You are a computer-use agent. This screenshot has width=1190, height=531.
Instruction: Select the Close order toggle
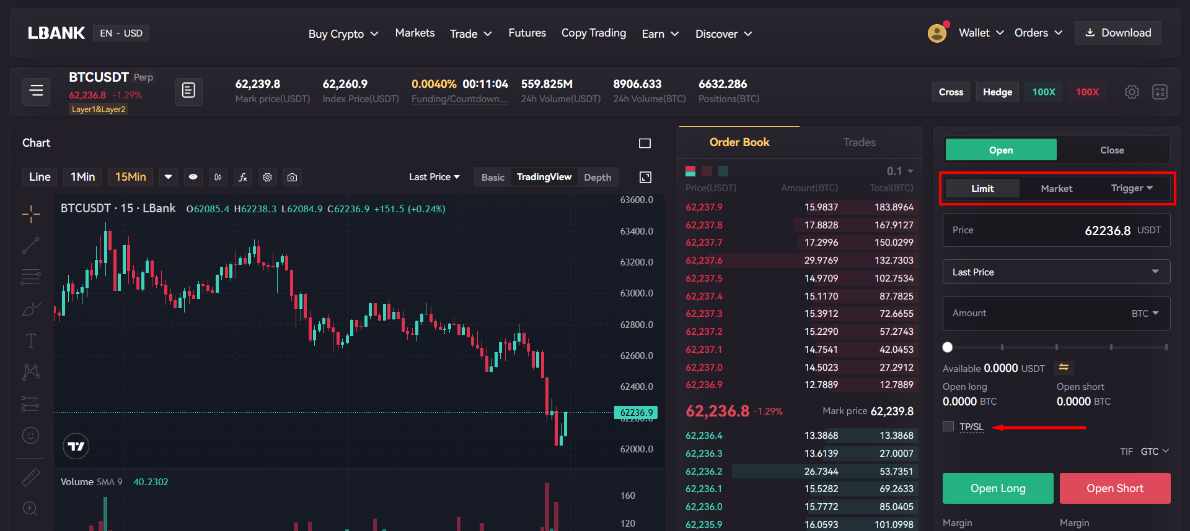(1112, 150)
